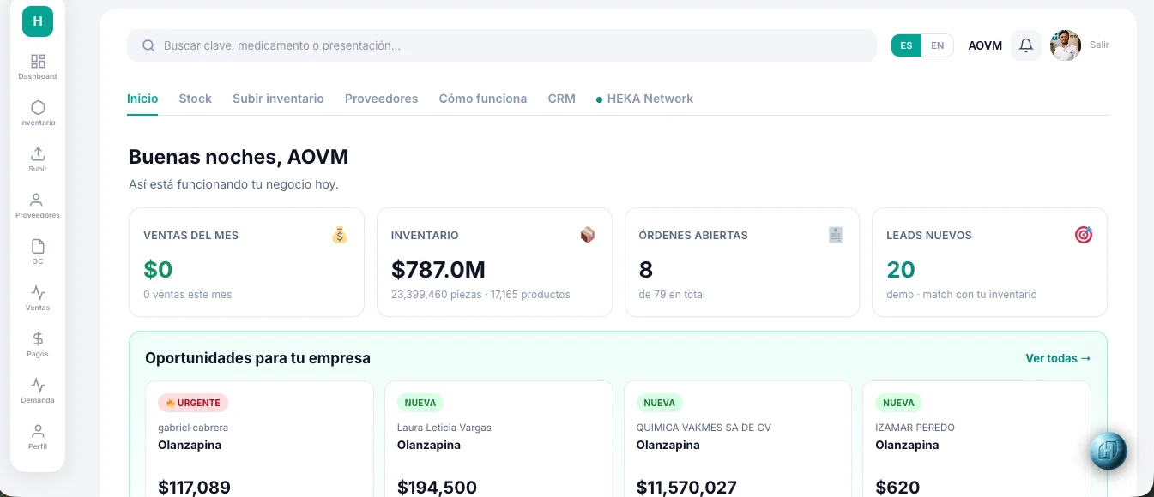Screen dimensions: 1154x497
Task: Go to Subir upload in sidebar
Action: click(x=38, y=159)
